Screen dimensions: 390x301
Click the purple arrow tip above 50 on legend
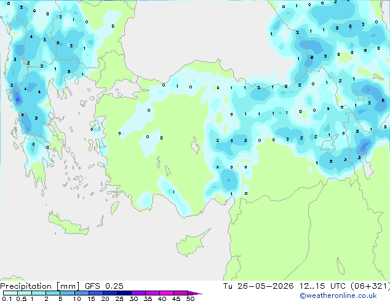point(195,293)
